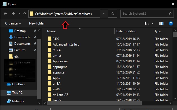Open the etc folder in sidebar
This screenshot has height=110, width=177.
tap(16, 56)
